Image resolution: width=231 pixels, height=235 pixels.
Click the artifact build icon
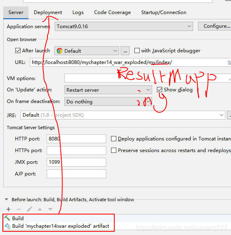[7, 226]
